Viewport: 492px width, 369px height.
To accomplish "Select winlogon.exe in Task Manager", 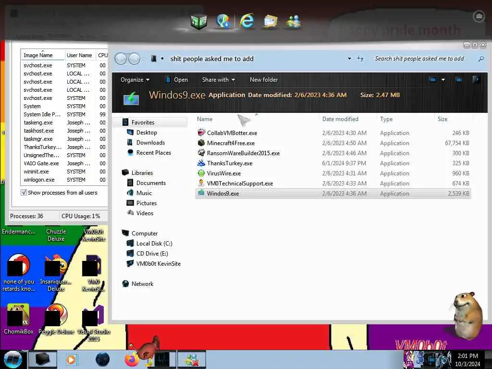I will coord(64,180).
